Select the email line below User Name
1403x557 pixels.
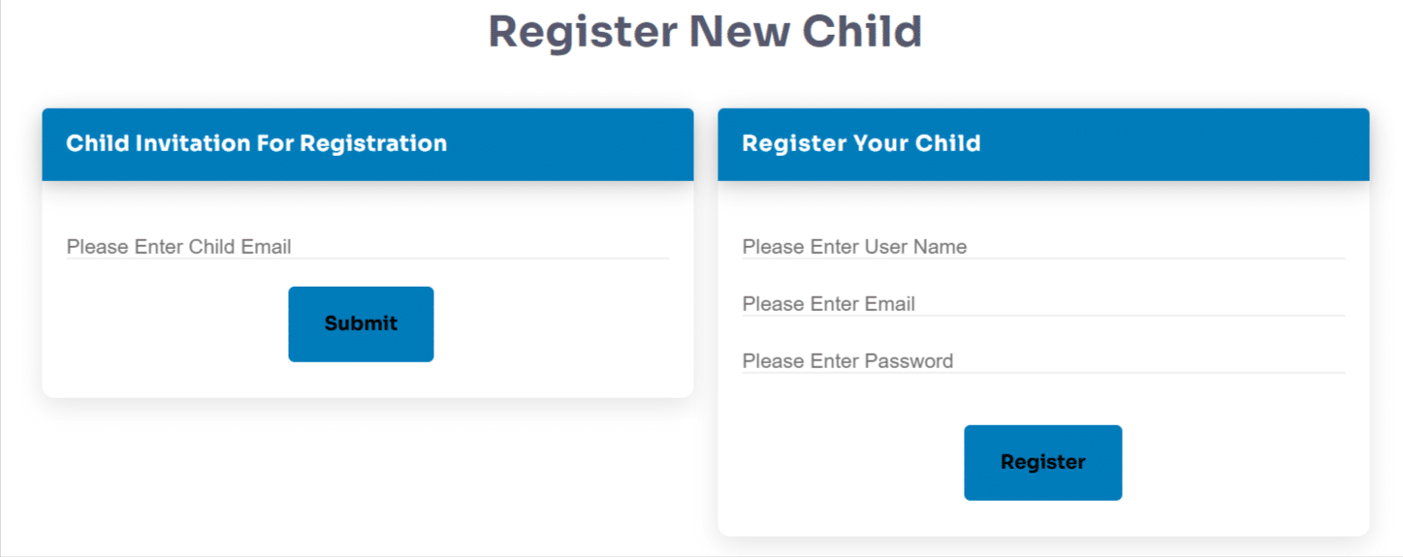1043,304
